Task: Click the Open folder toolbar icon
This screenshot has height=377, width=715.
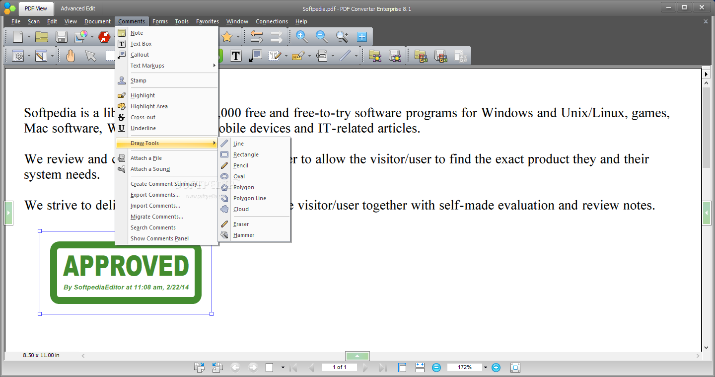Action: [42, 37]
